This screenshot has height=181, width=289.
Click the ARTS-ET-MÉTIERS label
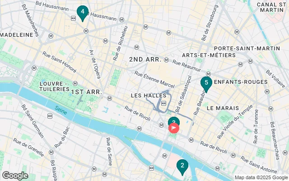click(x=209, y=55)
